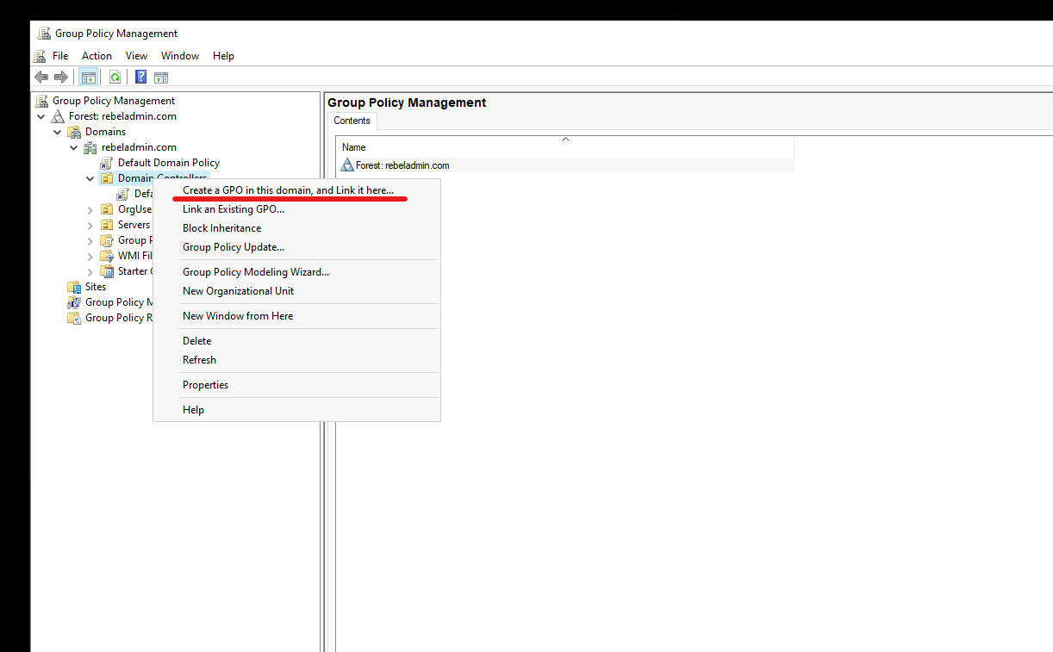Click the Servers OU icon in the tree
The width and height of the screenshot is (1053, 652).
107,225
